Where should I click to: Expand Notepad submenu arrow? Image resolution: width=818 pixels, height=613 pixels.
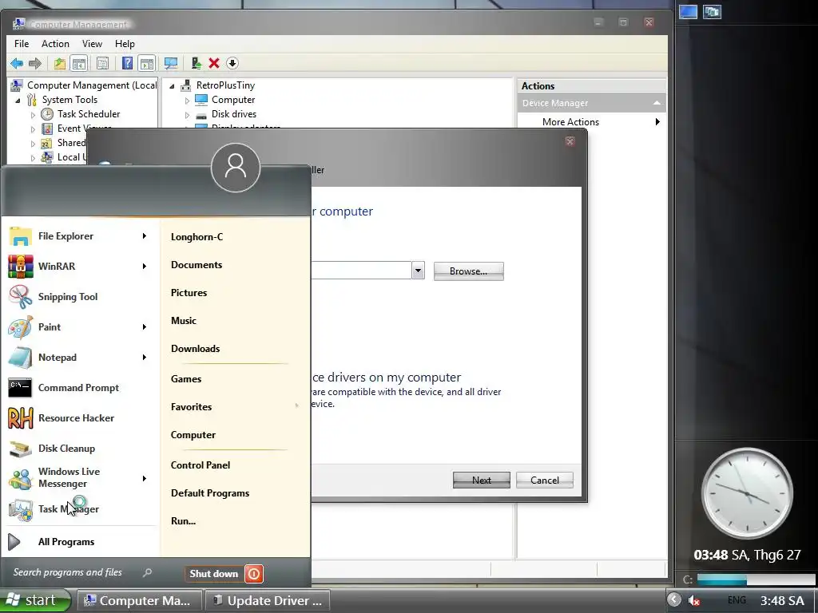coord(145,358)
